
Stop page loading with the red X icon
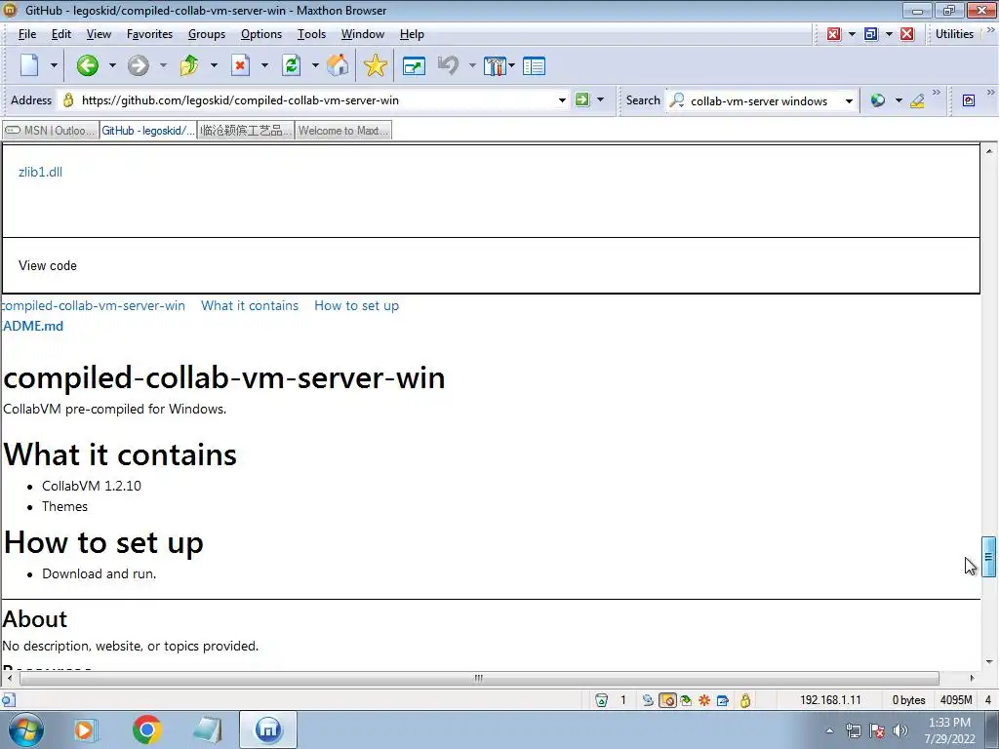(240, 65)
